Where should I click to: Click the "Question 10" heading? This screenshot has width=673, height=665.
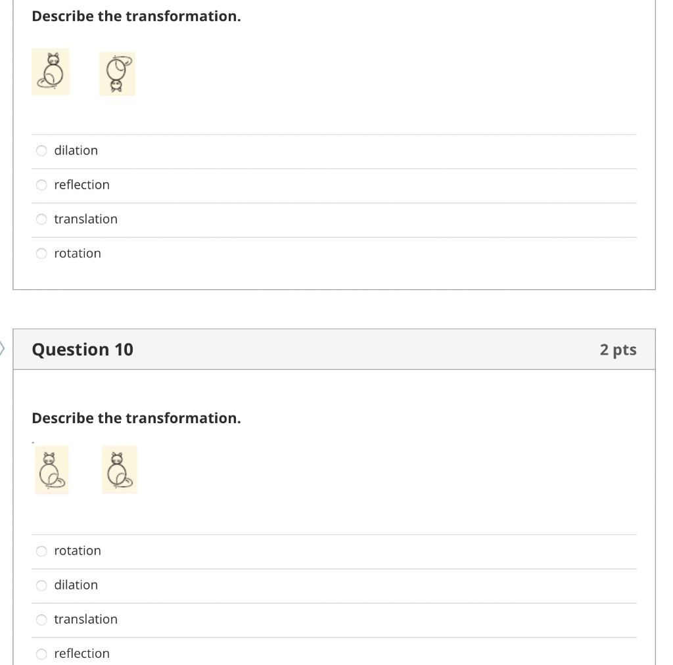(81, 349)
